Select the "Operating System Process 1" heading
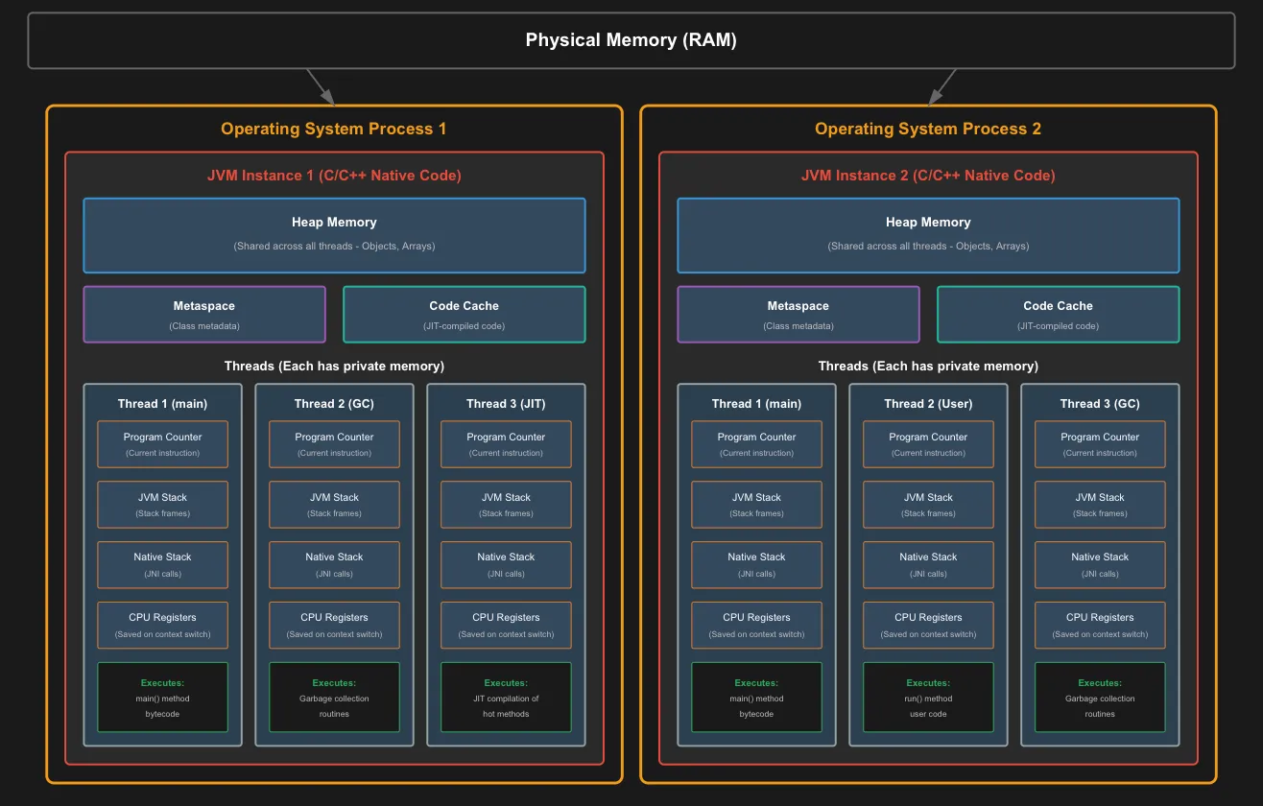This screenshot has width=1263, height=806. point(334,129)
